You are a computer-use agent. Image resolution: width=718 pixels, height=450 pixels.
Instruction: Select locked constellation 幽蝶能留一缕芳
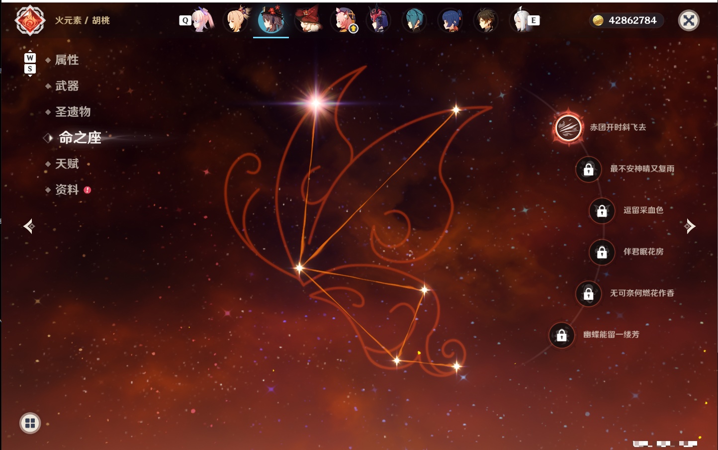click(x=561, y=335)
